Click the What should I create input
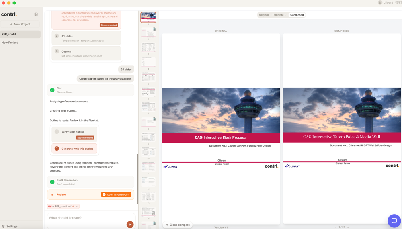 [x=86, y=218]
